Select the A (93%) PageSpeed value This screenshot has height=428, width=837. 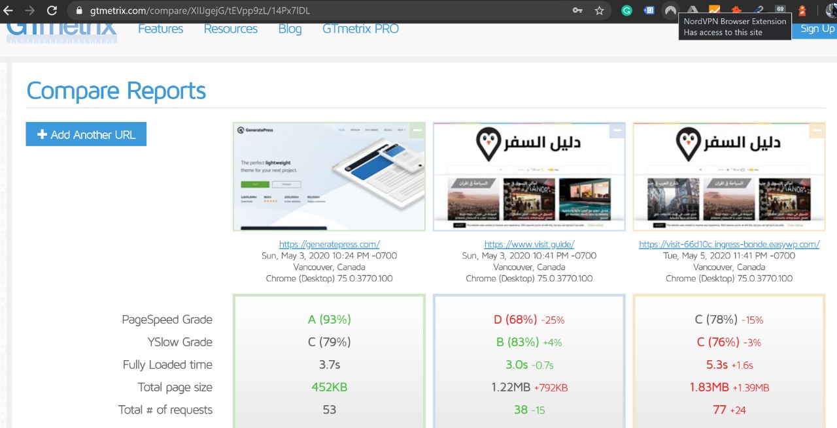click(330, 320)
